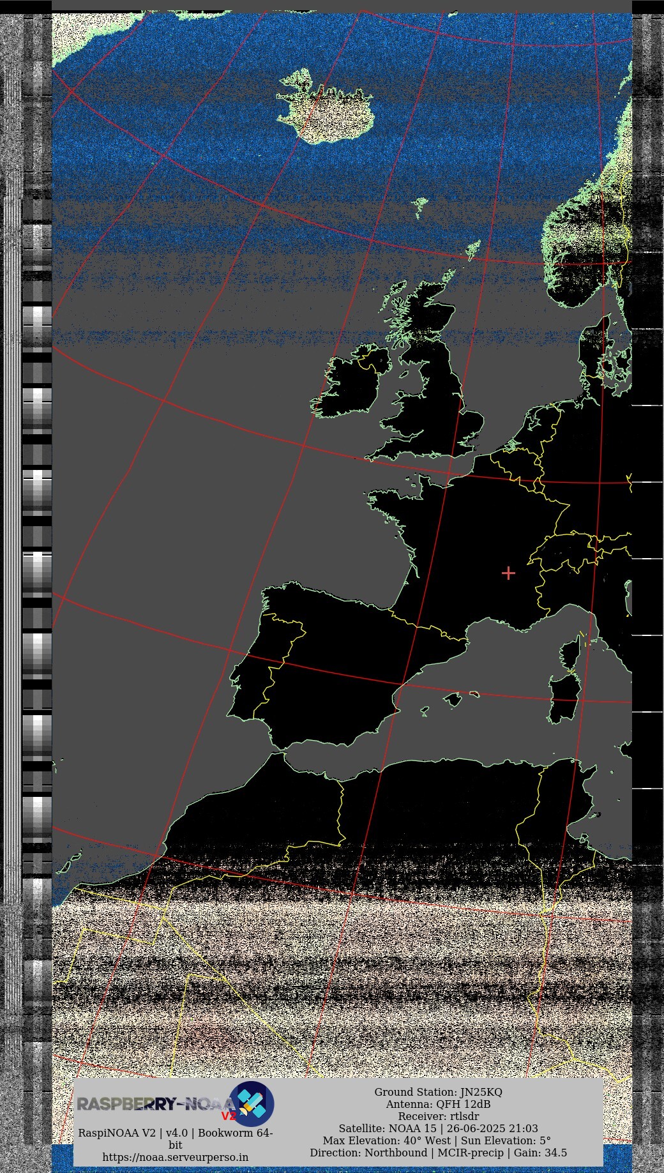Viewport: 664px width, 1173px height.
Task: Click the red ground station cross marker
Action: click(x=508, y=573)
